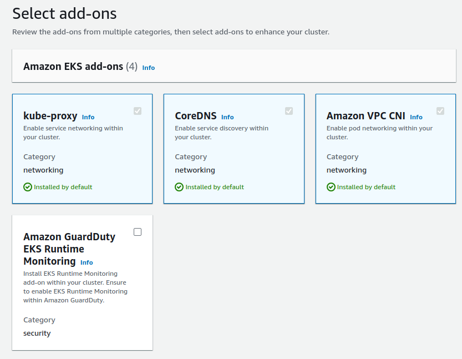The height and width of the screenshot is (359, 462).
Task: Open the Info link beside kube-proxy
Action: [88, 117]
